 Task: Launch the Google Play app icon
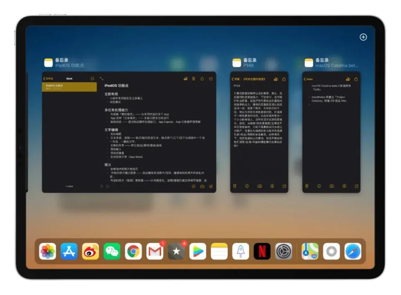pyautogui.click(x=198, y=251)
